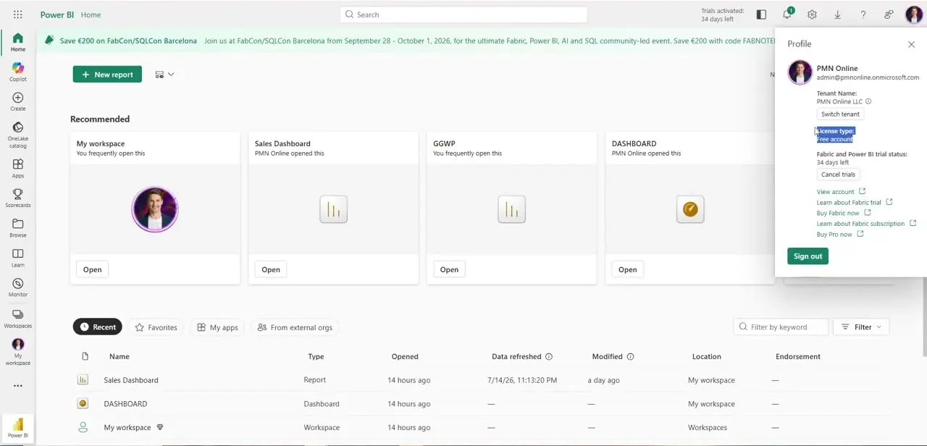The height and width of the screenshot is (446, 927).
Task: Click the Download icon in header
Action: [x=837, y=14]
